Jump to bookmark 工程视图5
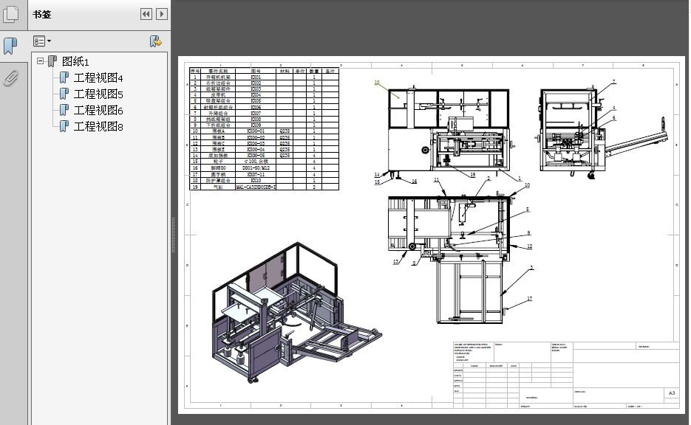This screenshot has width=691, height=425. pyautogui.click(x=98, y=94)
